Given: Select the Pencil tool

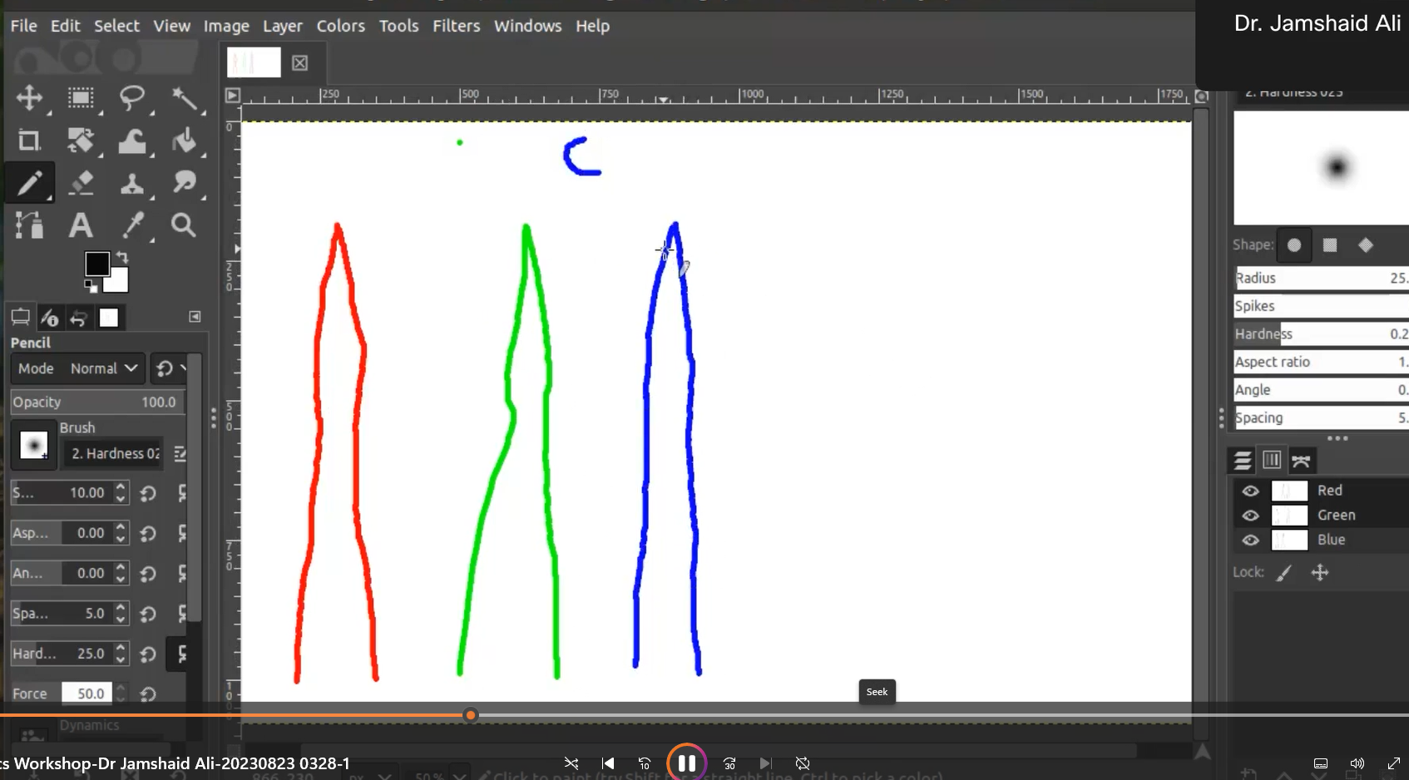Looking at the screenshot, I should (x=29, y=182).
